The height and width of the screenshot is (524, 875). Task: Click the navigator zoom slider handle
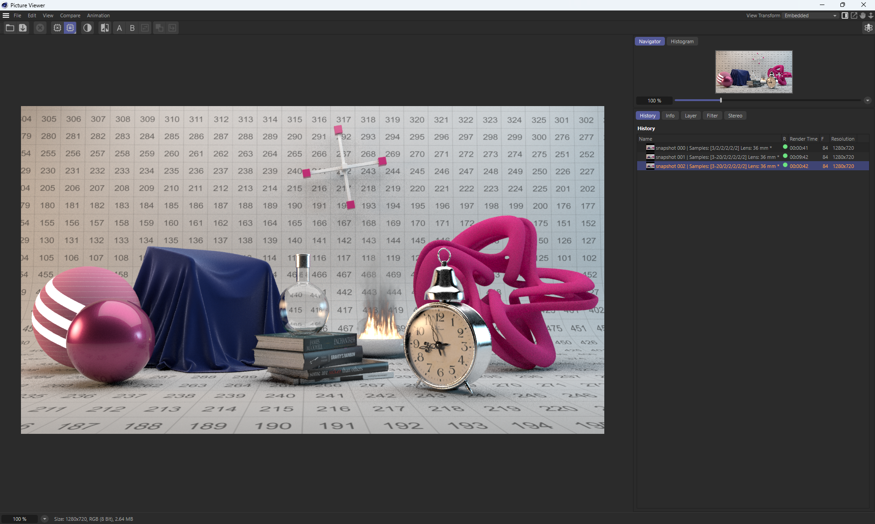point(721,100)
